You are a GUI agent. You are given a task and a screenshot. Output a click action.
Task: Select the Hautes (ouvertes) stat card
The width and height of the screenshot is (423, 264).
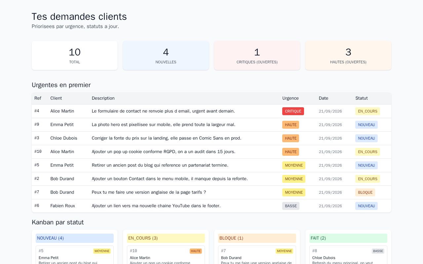(x=348, y=55)
